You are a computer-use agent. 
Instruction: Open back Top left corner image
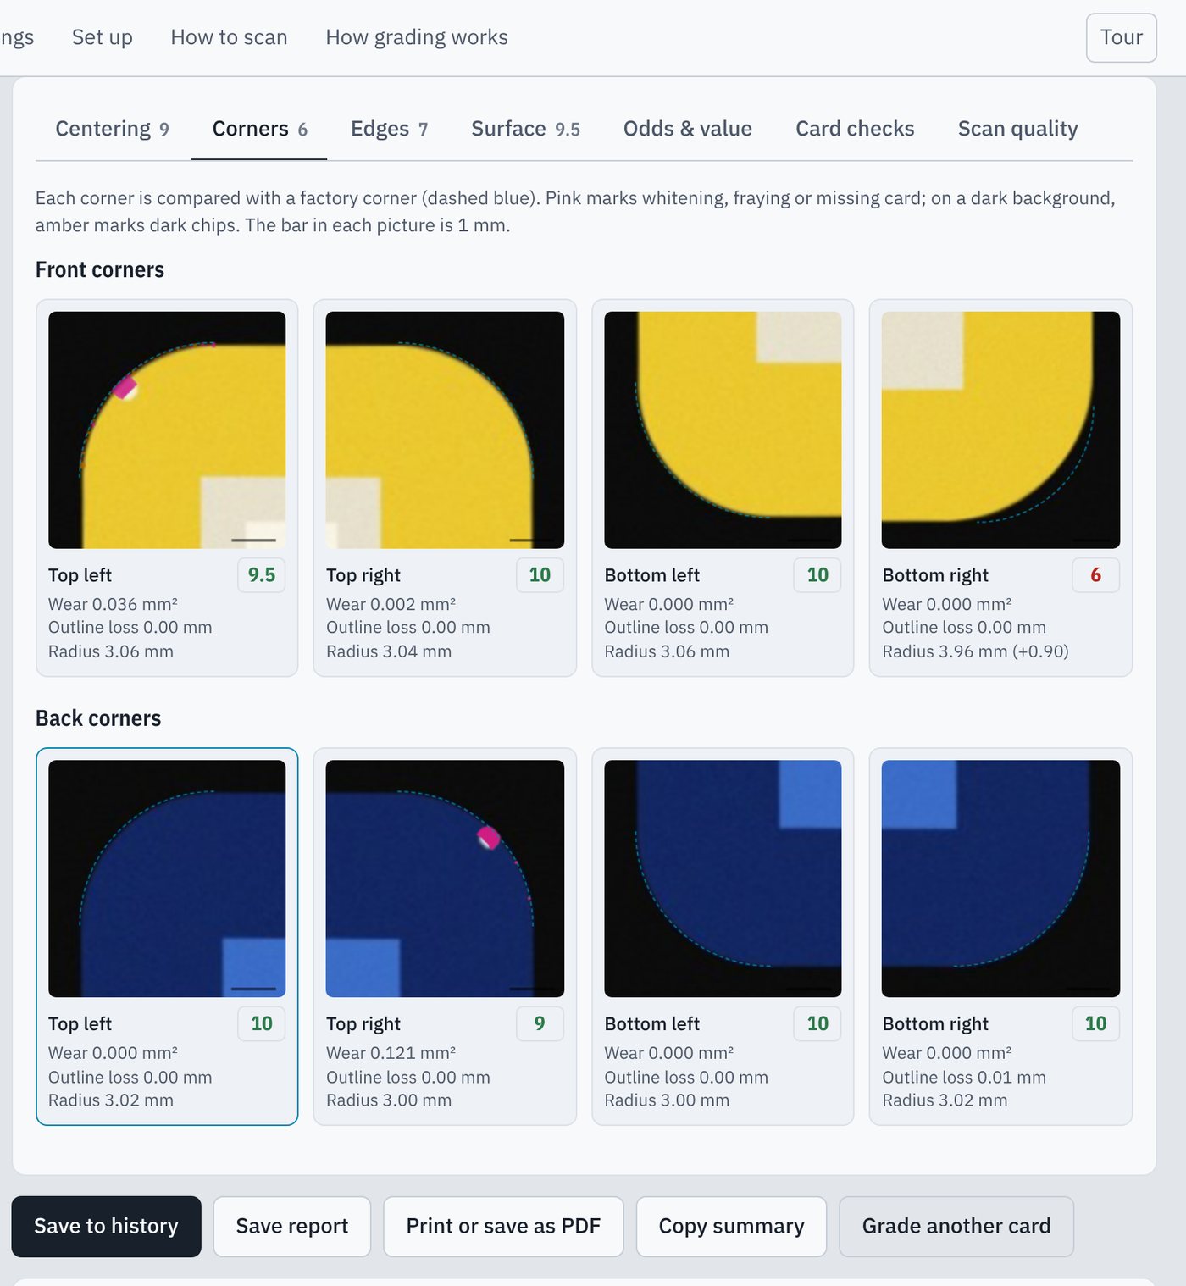pyautogui.click(x=167, y=879)
